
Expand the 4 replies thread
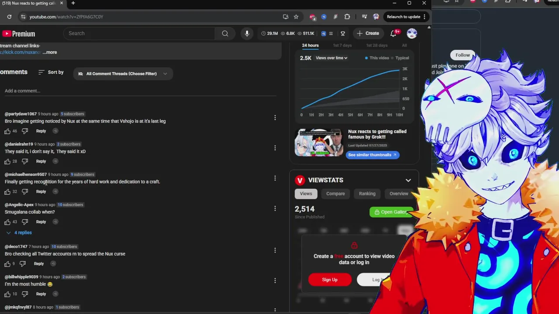point(19,232)
